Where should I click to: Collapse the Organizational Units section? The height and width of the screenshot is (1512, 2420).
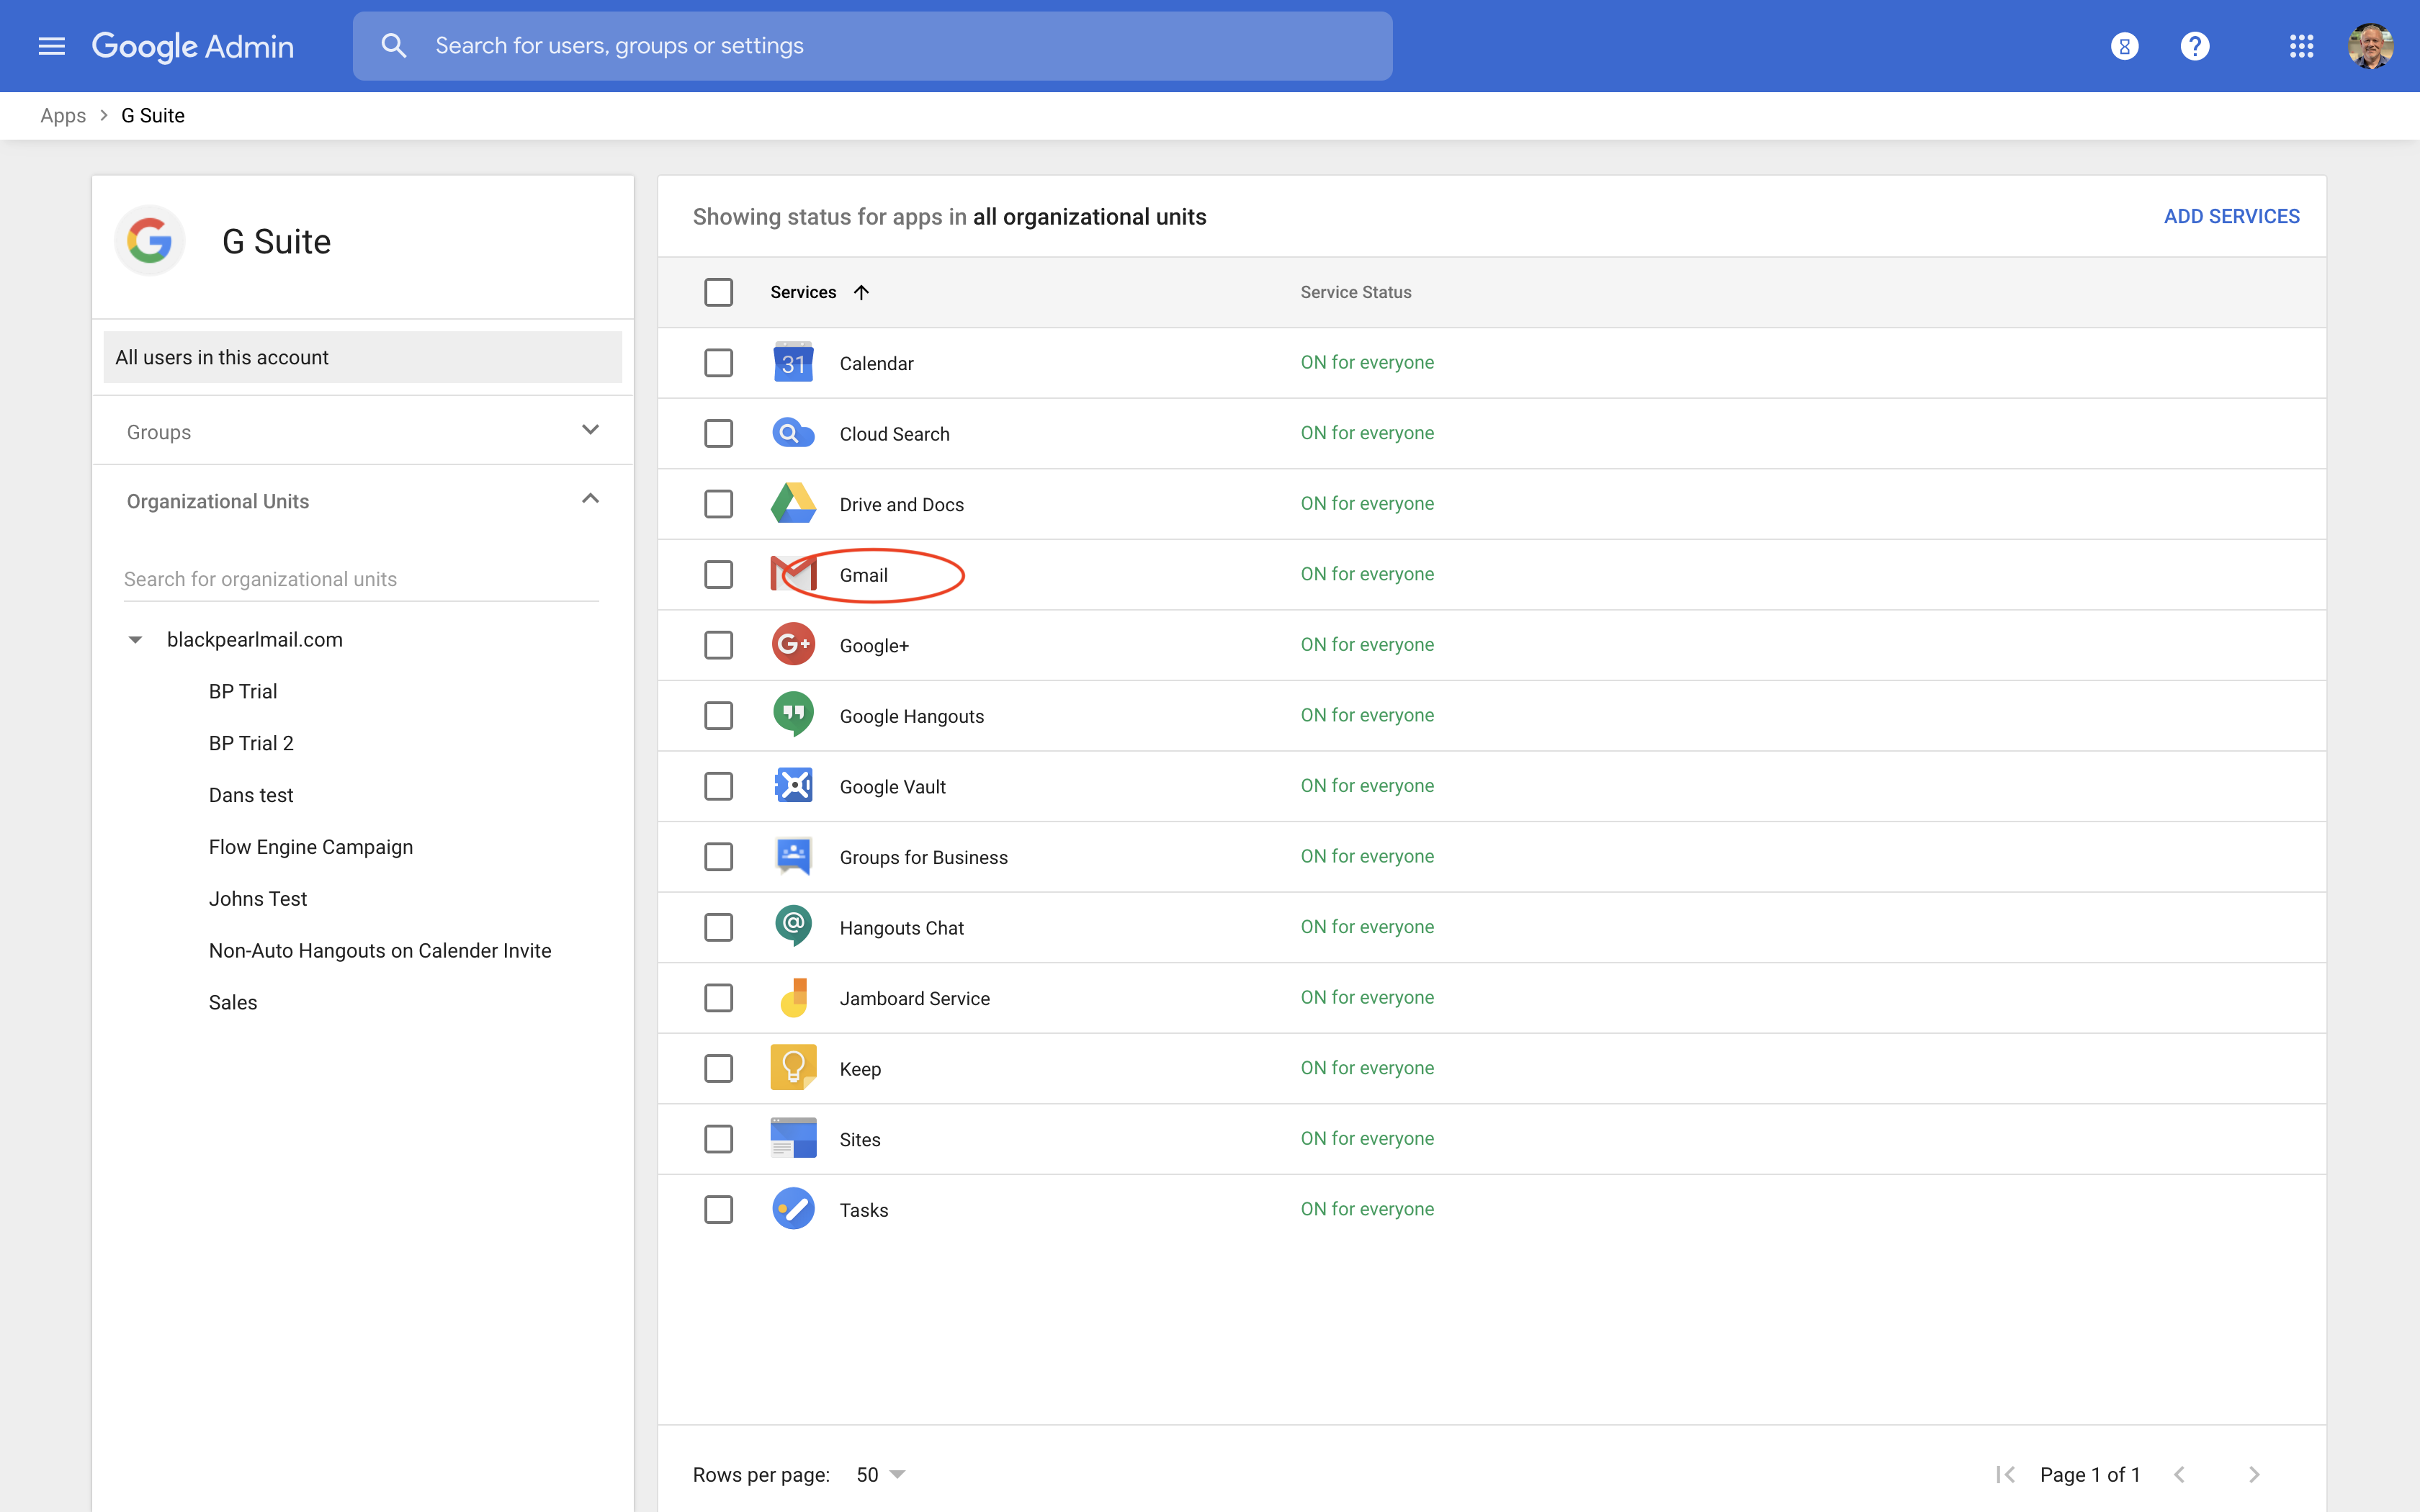tap(590, 500)
